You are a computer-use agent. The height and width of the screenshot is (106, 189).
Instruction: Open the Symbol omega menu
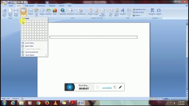[159, 12]
